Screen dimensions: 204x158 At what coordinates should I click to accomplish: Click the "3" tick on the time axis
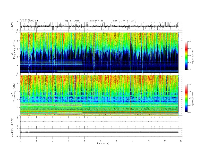pos(69,141)
